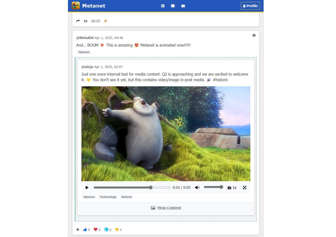Open post info icon on MetaKid's post
The width and height of the screenshot is (336, 237).
(x=254, y=35)
